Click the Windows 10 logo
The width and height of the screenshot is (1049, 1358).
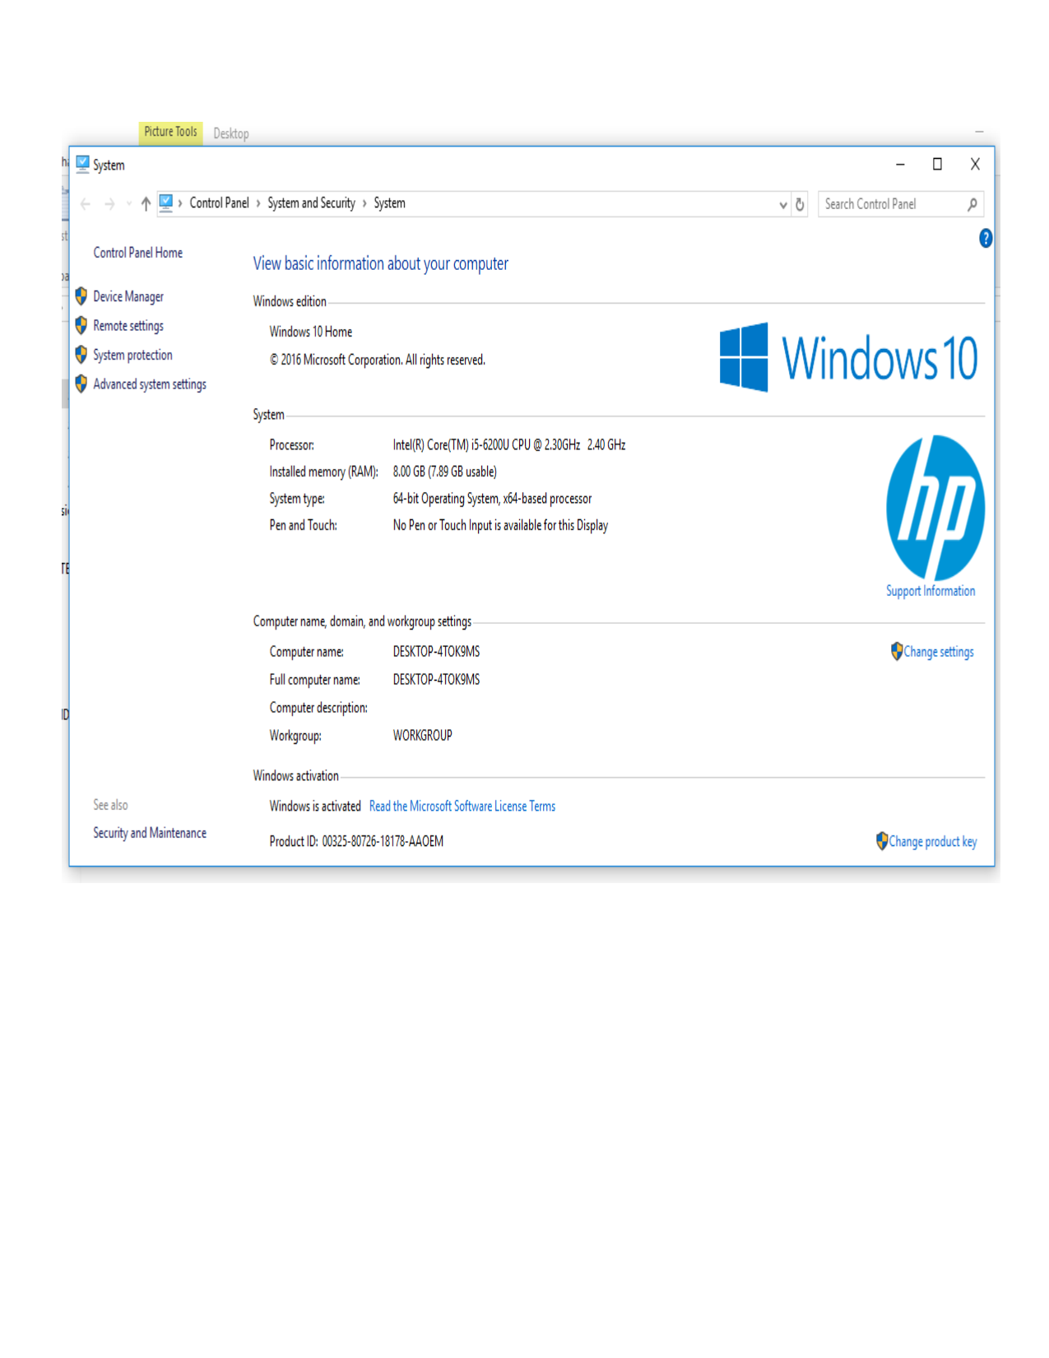click(848, 358)
